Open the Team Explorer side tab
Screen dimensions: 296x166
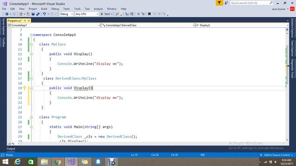(x=292, y=48)
